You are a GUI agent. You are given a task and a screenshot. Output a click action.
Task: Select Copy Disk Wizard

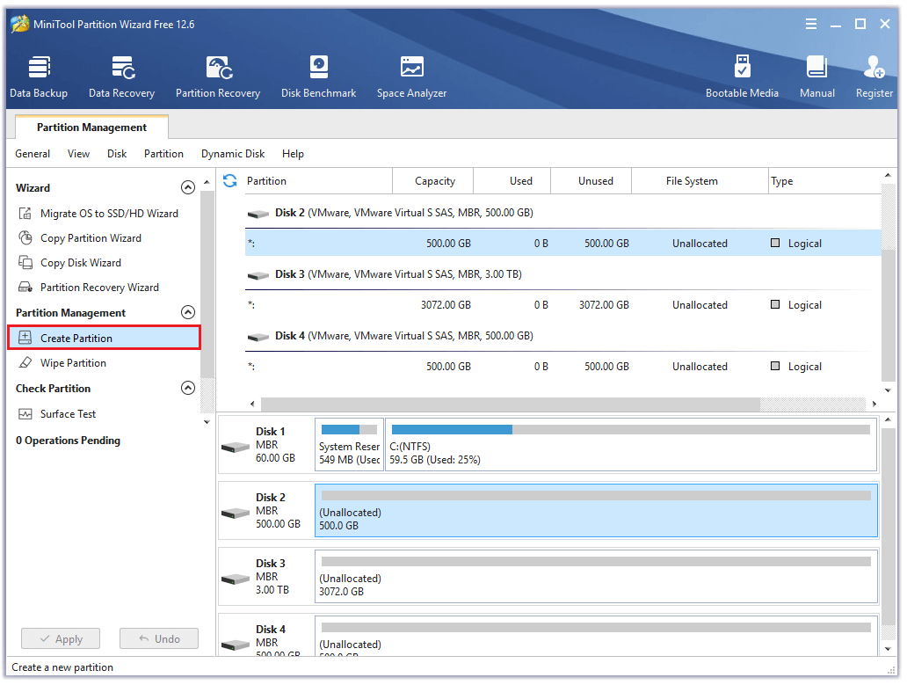pos(83,262)
